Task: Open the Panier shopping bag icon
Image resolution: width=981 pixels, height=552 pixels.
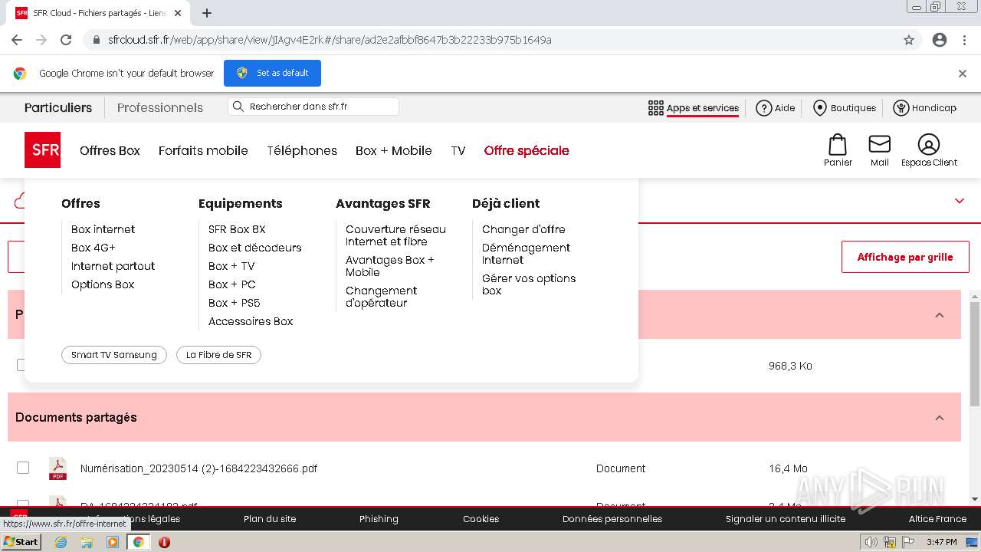Action: [838, 144]
